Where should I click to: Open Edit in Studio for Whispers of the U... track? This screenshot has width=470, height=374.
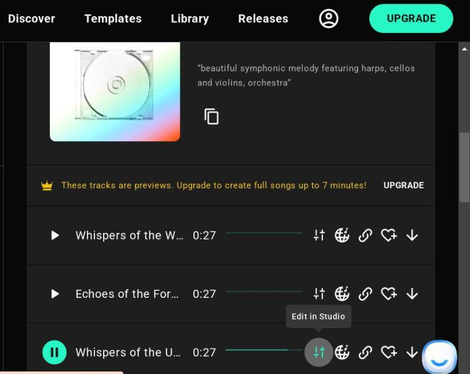pos(319,352)
